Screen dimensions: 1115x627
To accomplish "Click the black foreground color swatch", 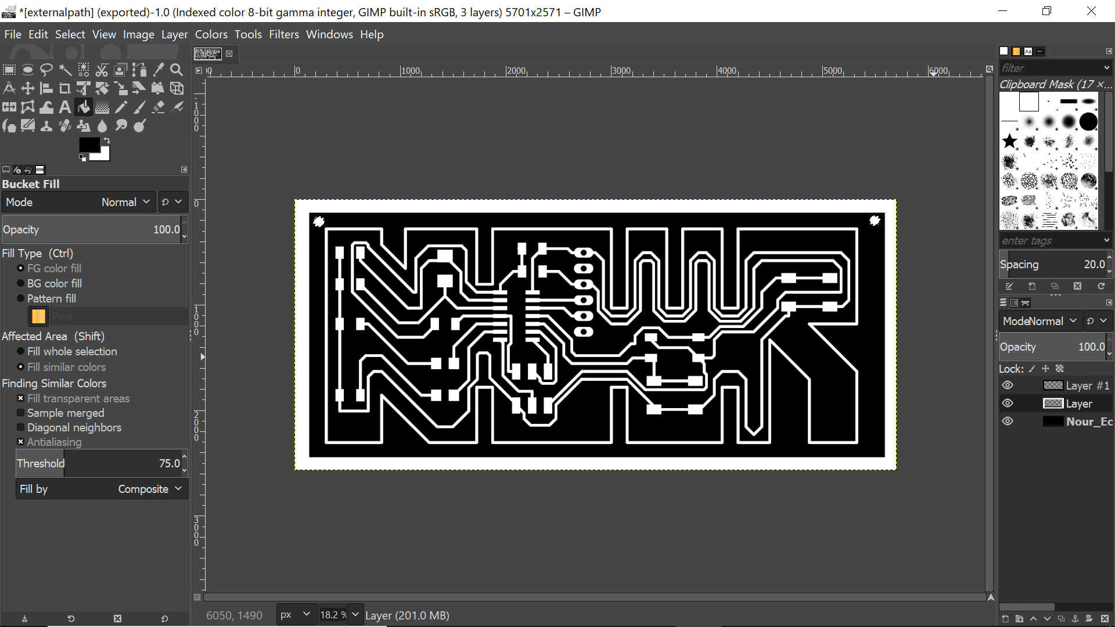I will pyautogui.click(x=89, y=145).
